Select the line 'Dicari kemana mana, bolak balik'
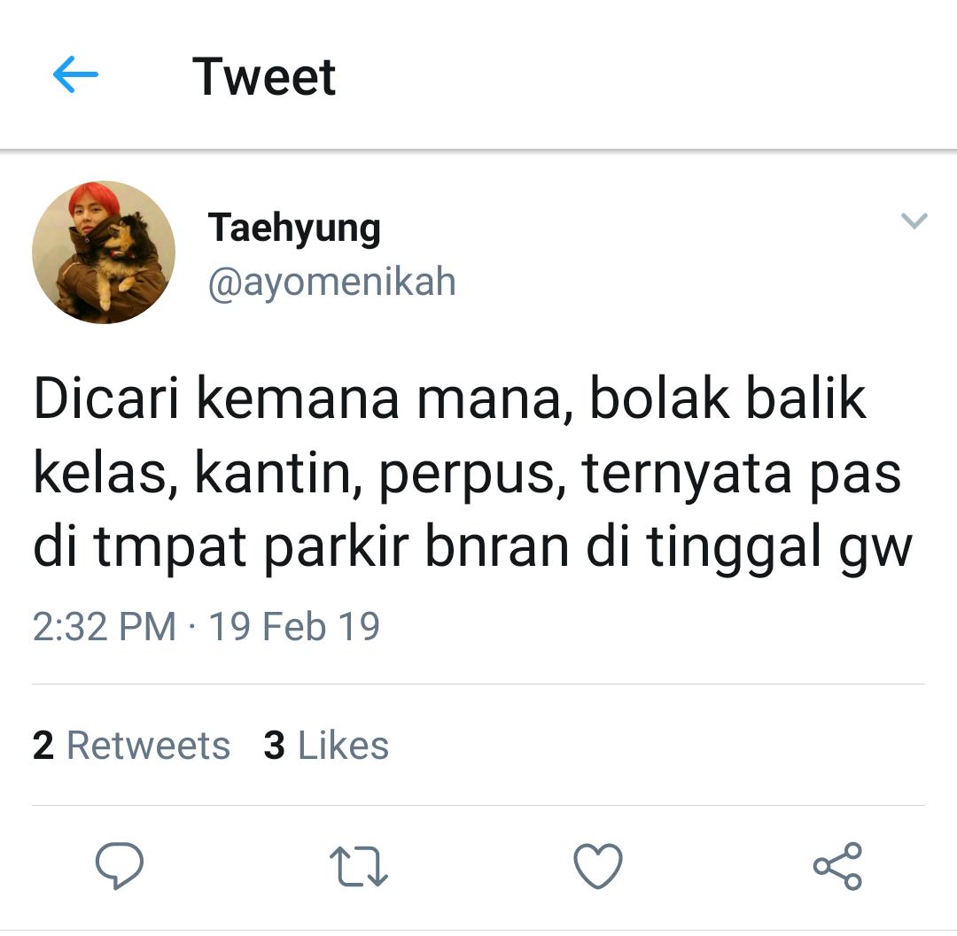The height and width of the screenshot is (936, 957). pos(450,399)
